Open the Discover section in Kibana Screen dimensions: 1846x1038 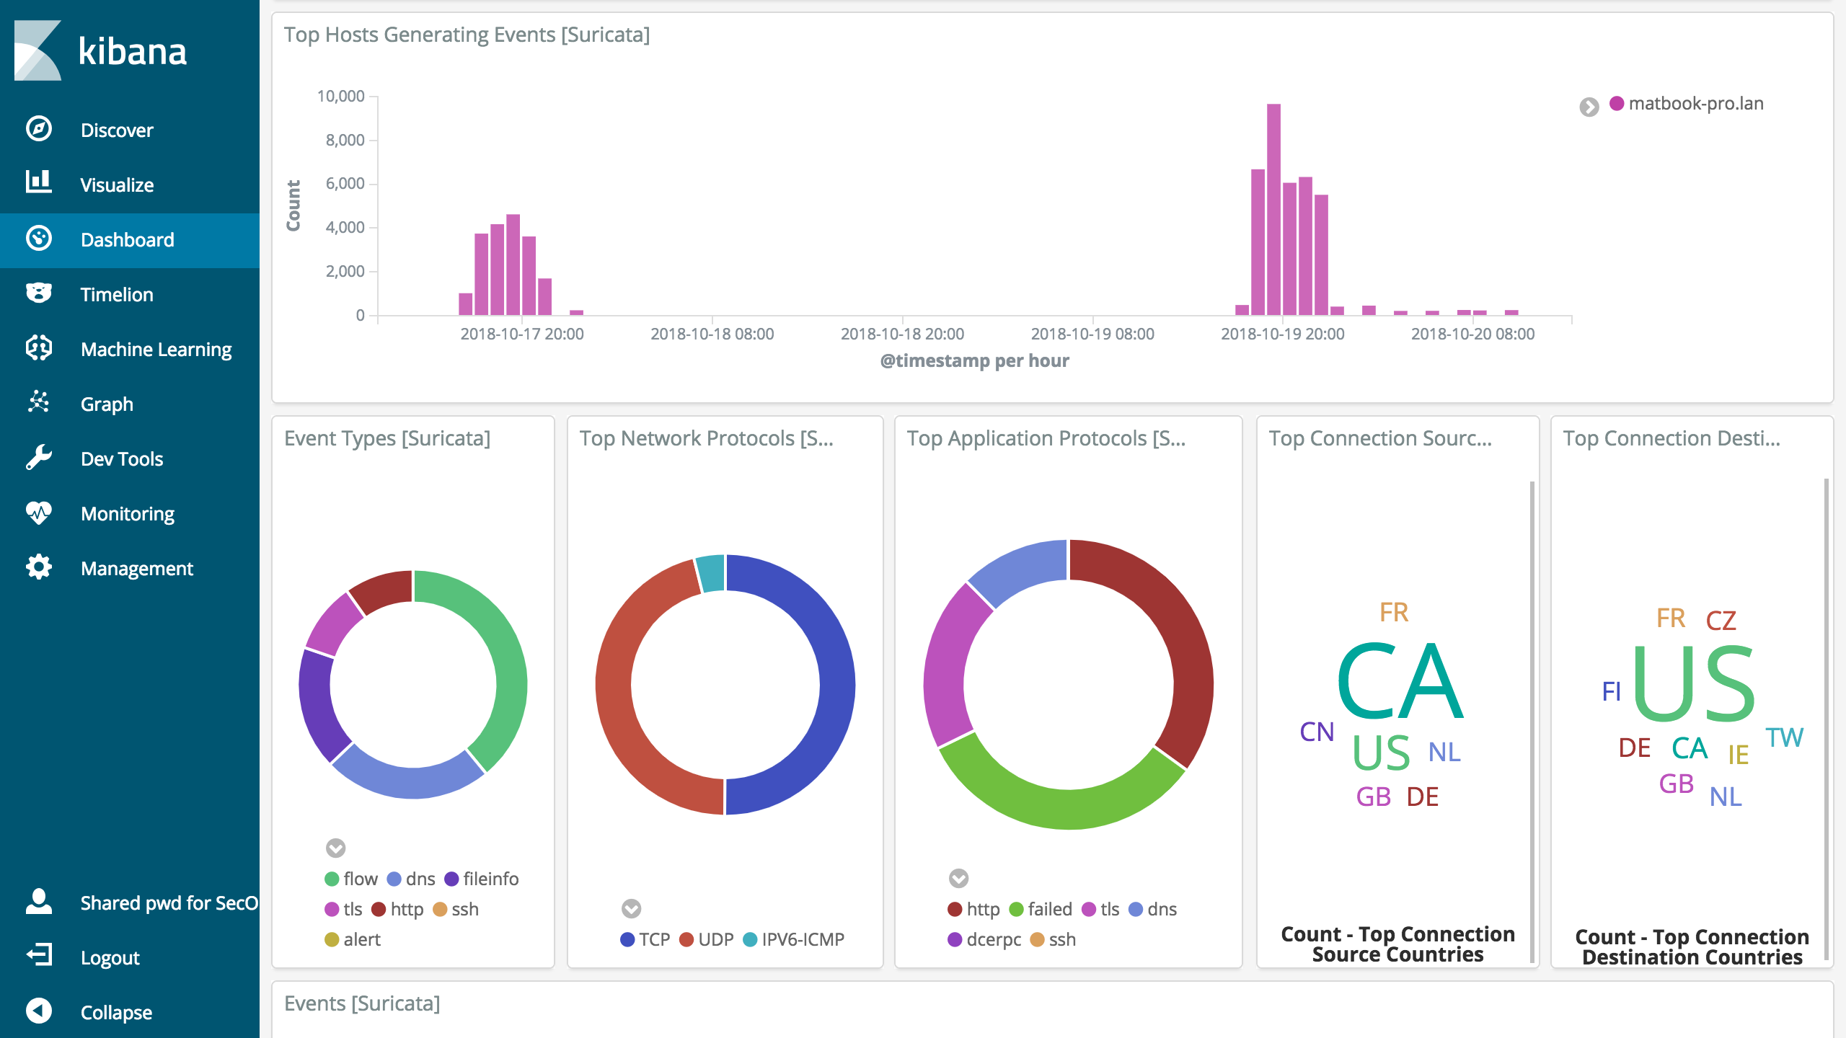point(116,130)
